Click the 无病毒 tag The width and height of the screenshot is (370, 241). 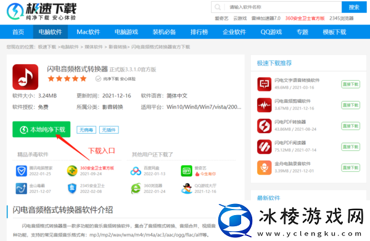click(x=86, y=129)
